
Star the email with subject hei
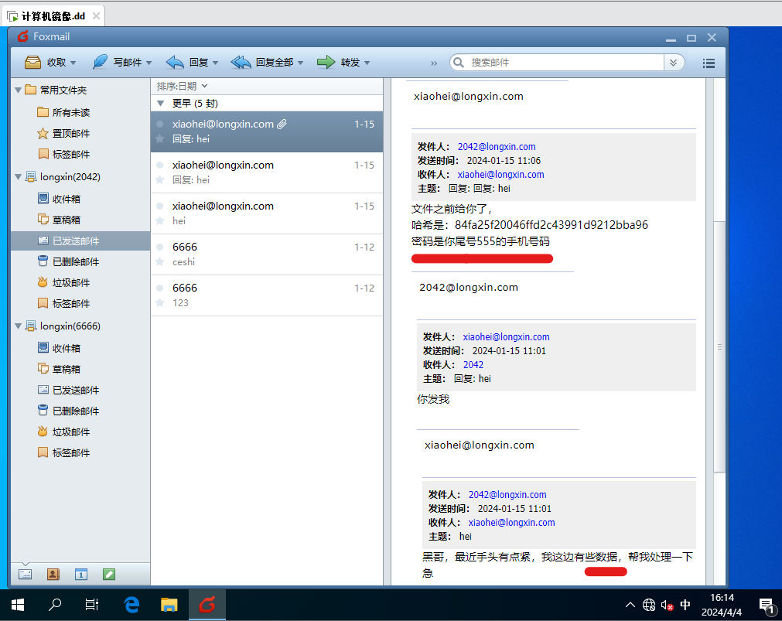[x=159, y=220]
